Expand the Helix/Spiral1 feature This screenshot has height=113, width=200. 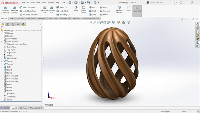coord(2,58)
